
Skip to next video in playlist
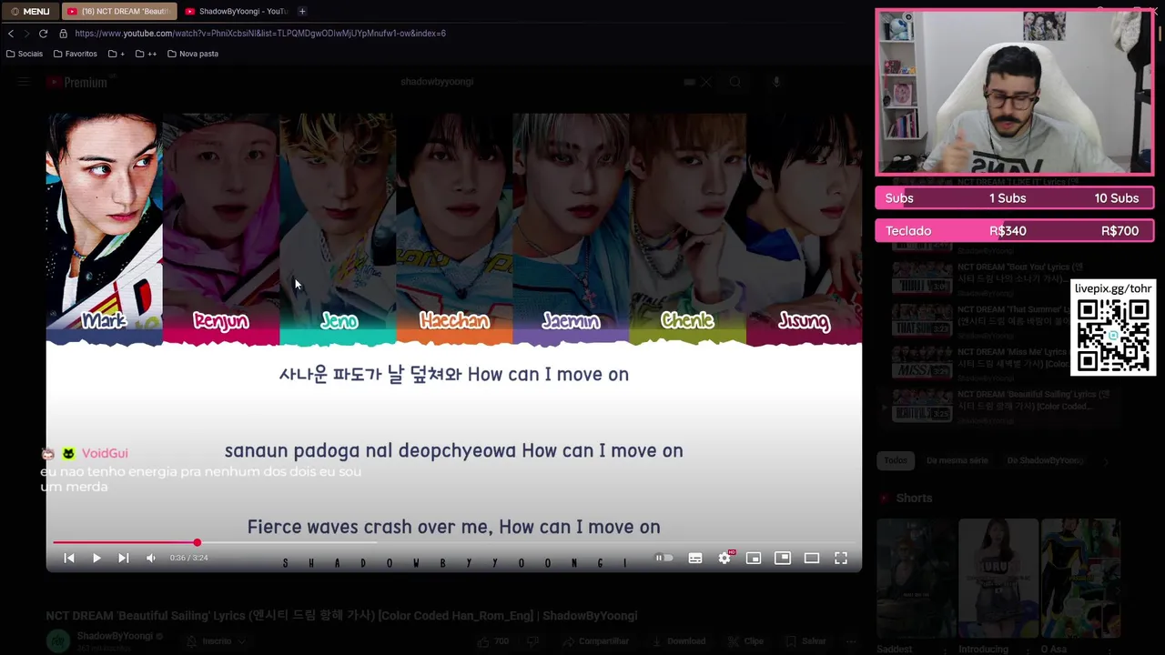click(124, 558)
